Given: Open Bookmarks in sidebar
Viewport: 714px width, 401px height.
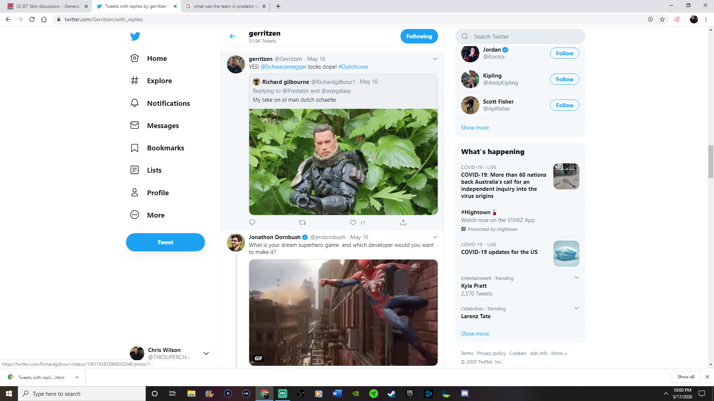Looking at the screenshot, I should [x=157, y=148].
